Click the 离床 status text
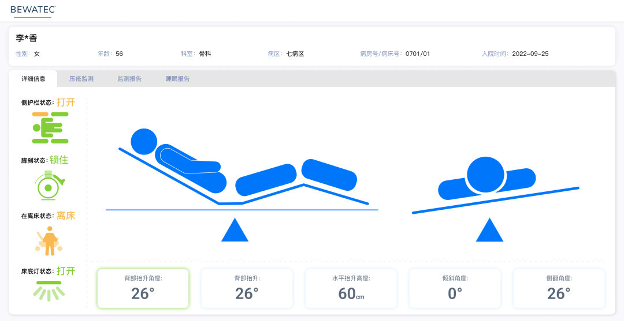The image size is (624, 321). click(66, 216)
